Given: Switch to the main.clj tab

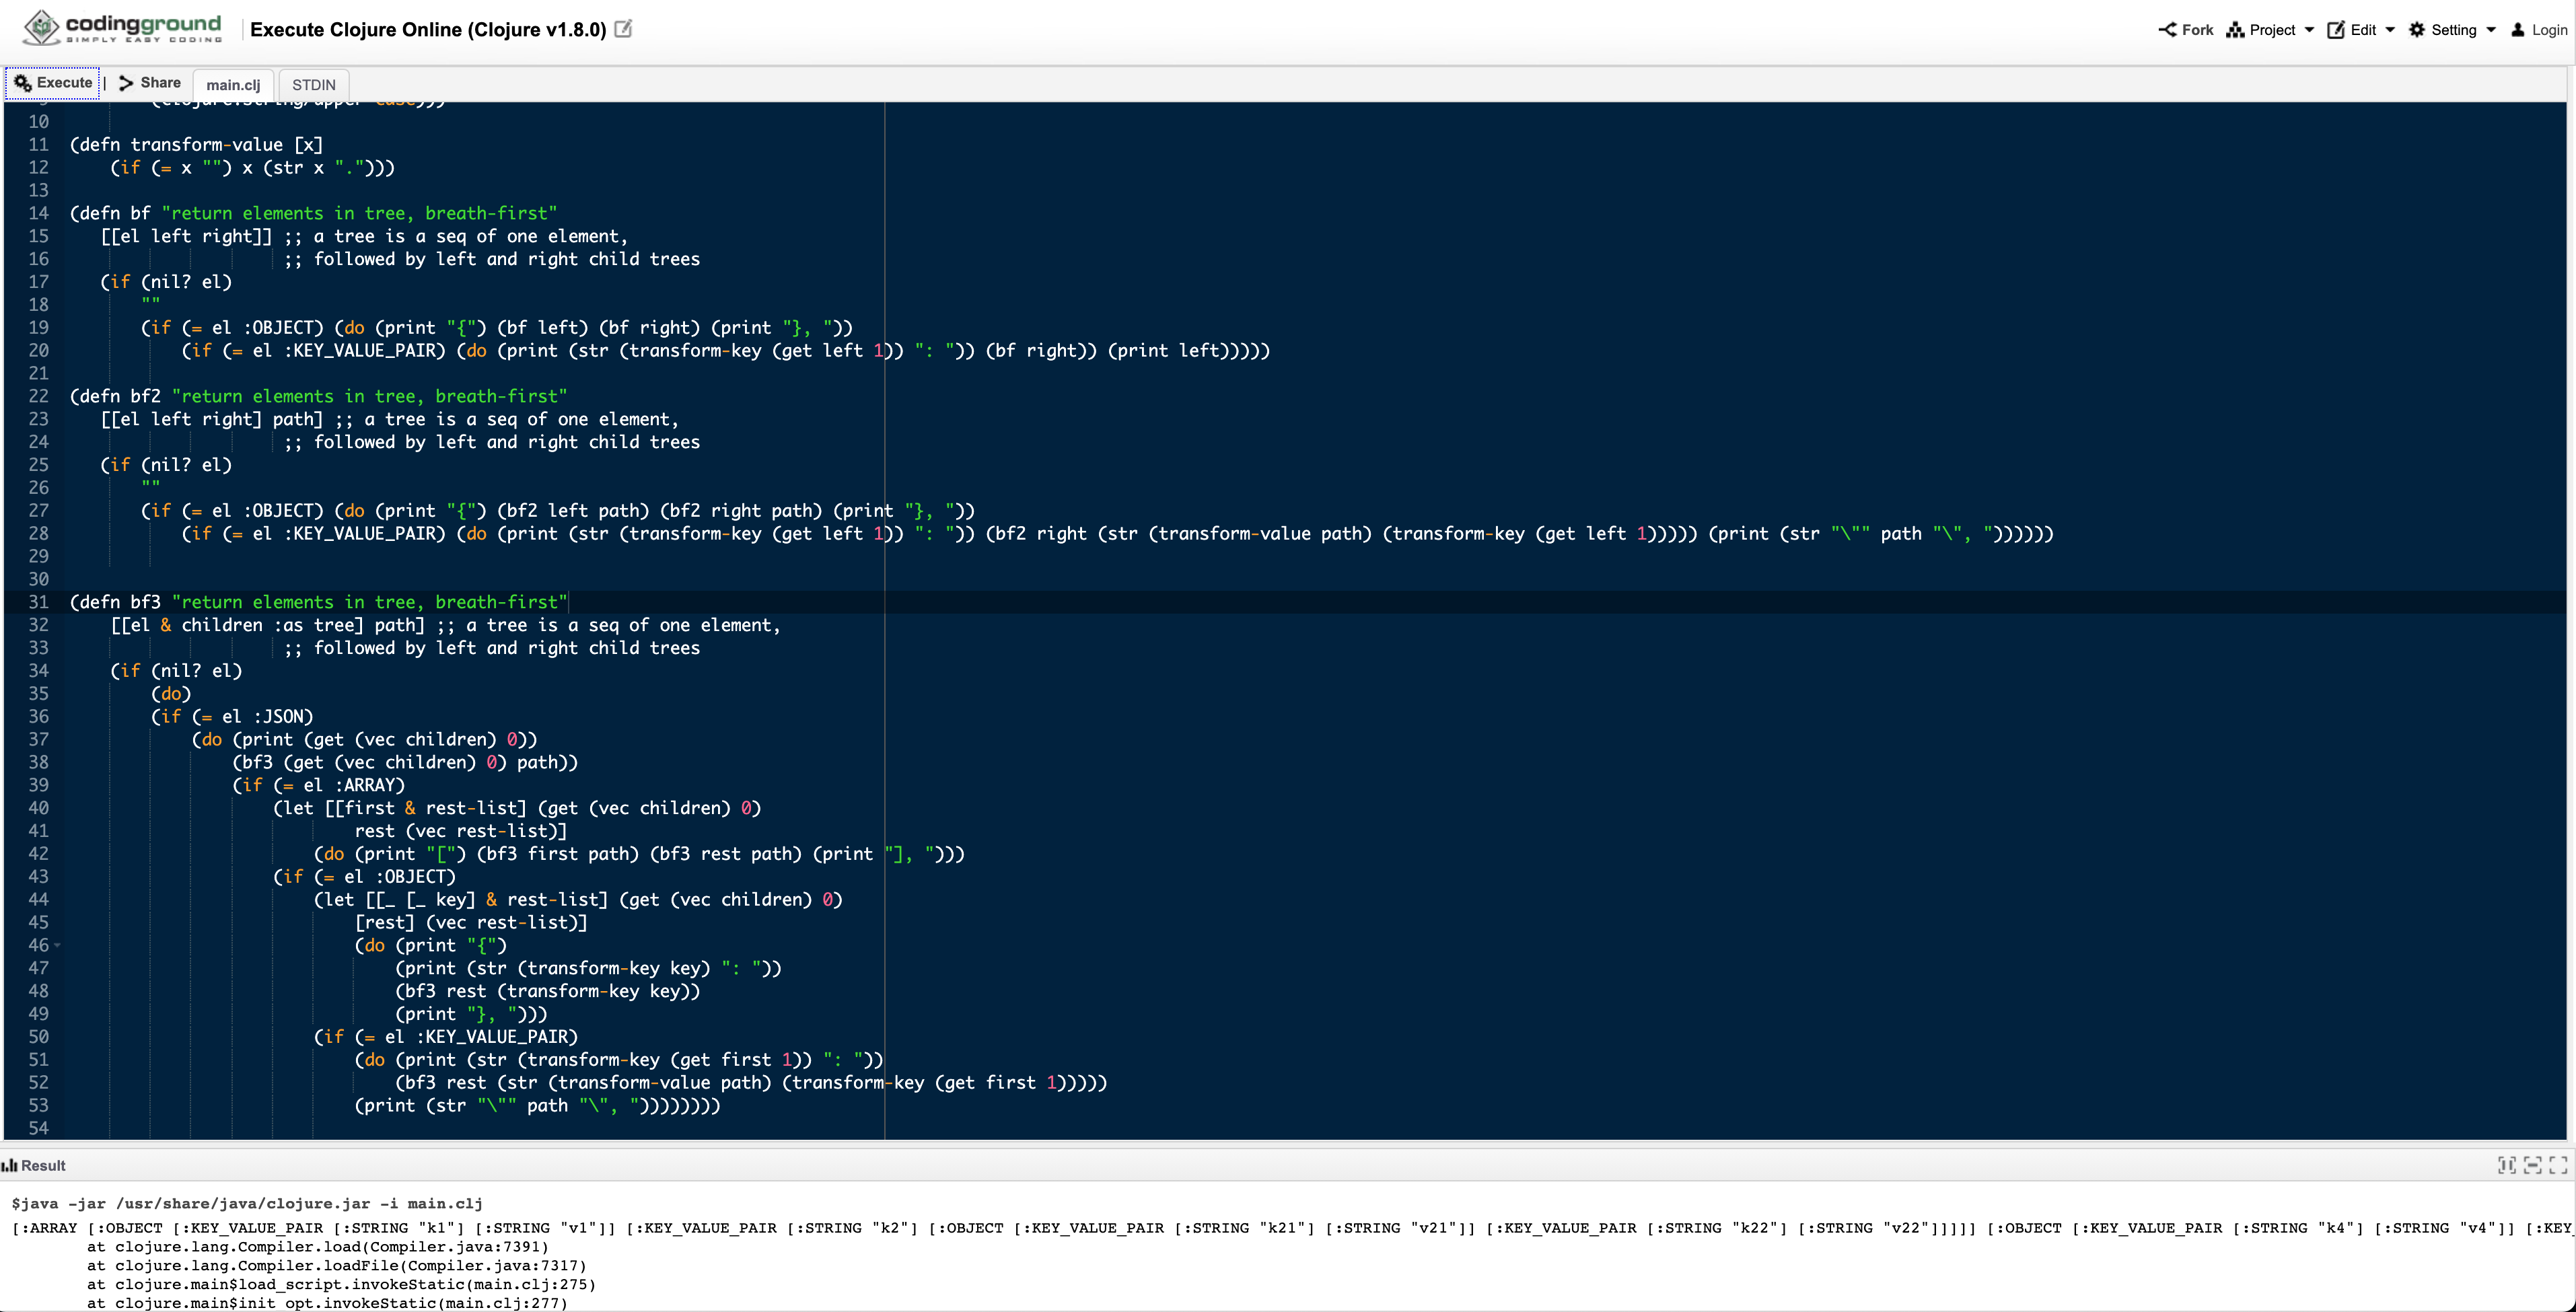Looking at the screenshot, I should [x=233, y=85].
